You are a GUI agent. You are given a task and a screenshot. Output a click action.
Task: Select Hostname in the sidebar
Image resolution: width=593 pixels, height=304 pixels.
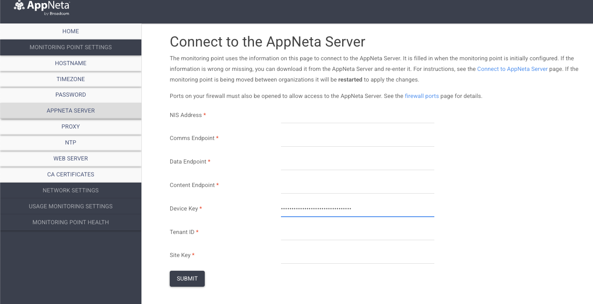pos(70,63)
